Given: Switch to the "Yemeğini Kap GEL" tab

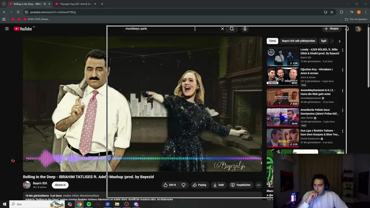Looking at the screenshot, I should (75, 4).
